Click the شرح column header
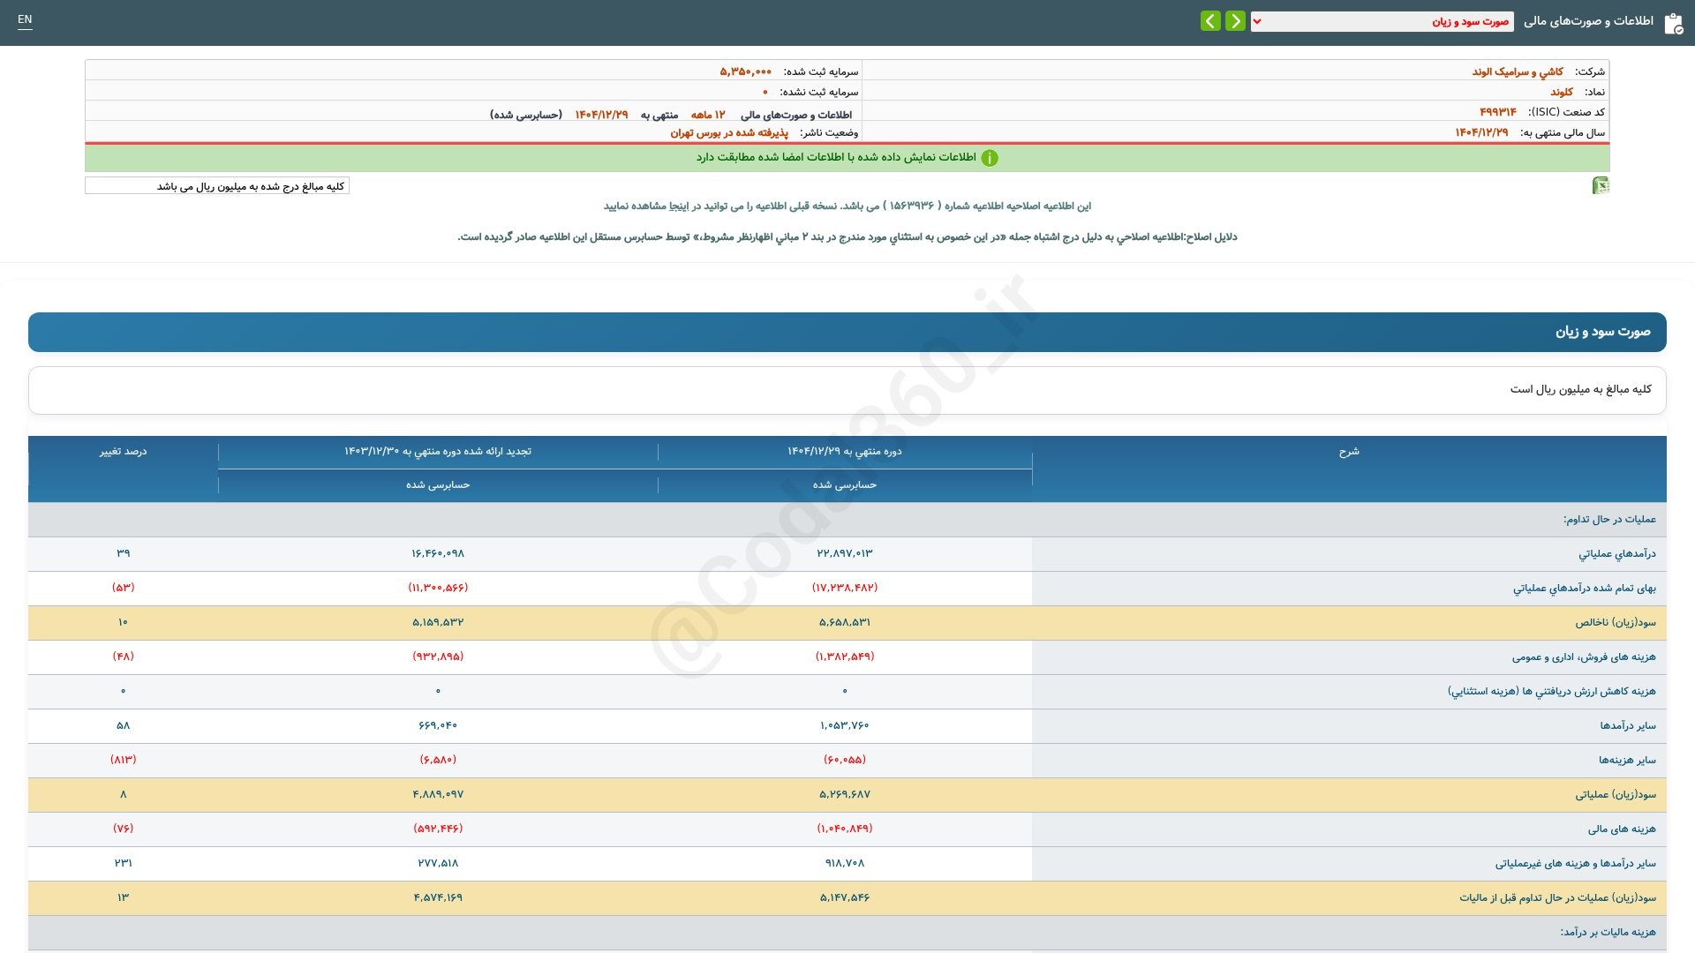The width and height of the screenshot is (1695, 953). click(1349, 452)
